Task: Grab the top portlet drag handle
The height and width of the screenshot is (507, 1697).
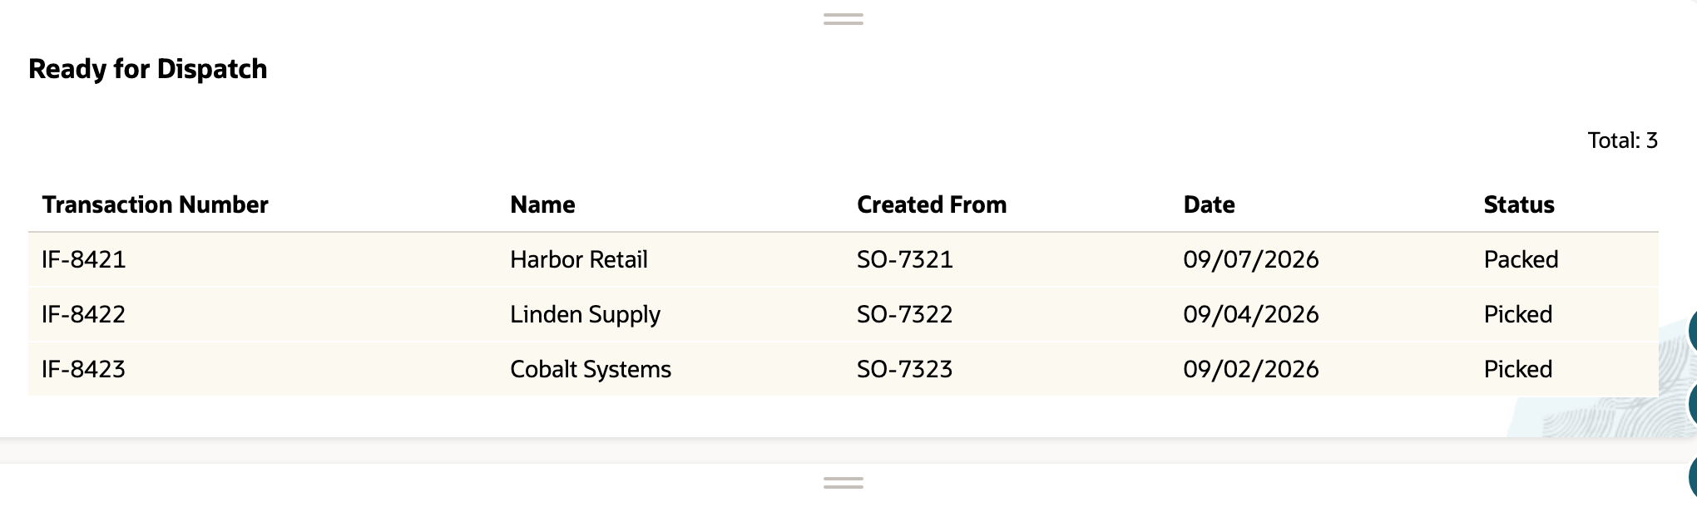Action: coord(843,19)
